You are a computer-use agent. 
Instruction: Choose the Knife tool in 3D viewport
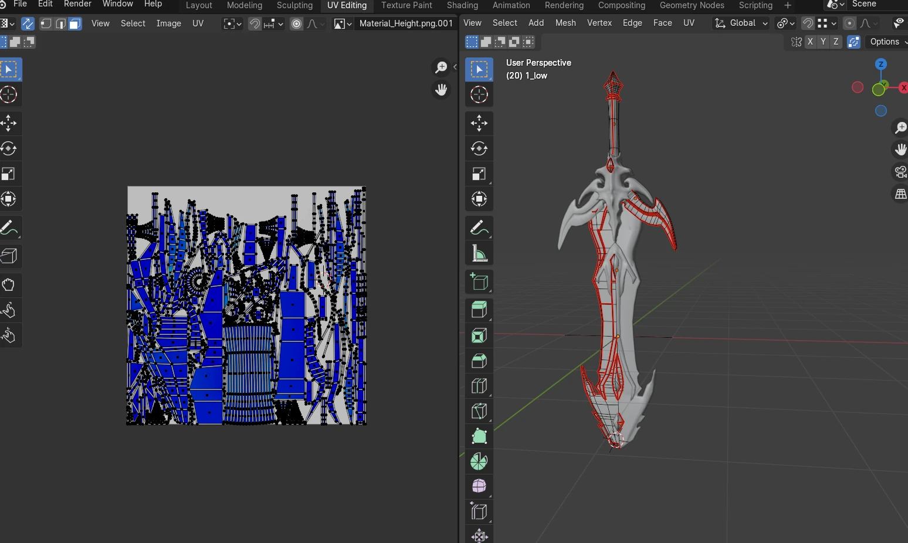point(479,411)
